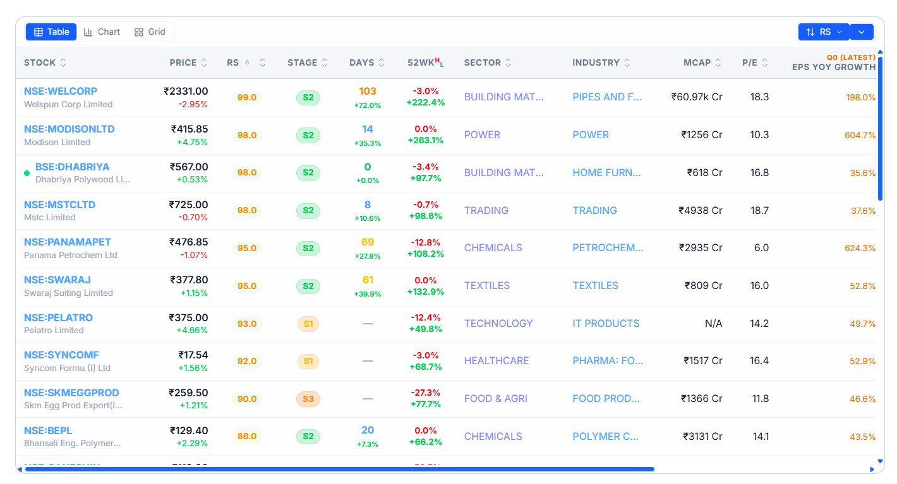The image size is (897, 484).
Task: Open NSE:SYNCOMF stock link
Action: point(61,355)
